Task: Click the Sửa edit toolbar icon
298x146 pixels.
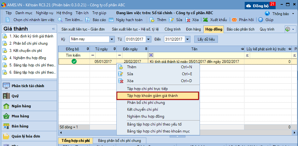Action: pyautogui.click(x=171, y=20)
